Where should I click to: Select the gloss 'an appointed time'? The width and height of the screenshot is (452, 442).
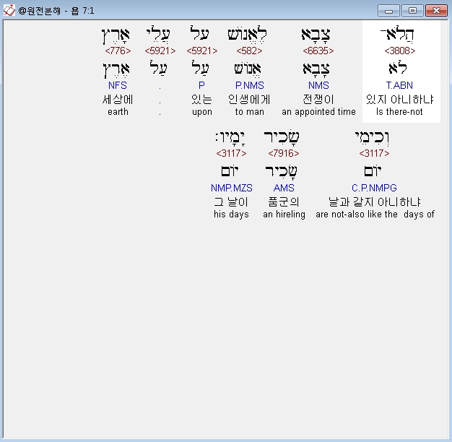318,112
